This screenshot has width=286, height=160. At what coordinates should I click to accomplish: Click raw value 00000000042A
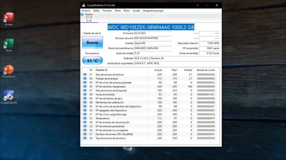(x=206, y=83)
